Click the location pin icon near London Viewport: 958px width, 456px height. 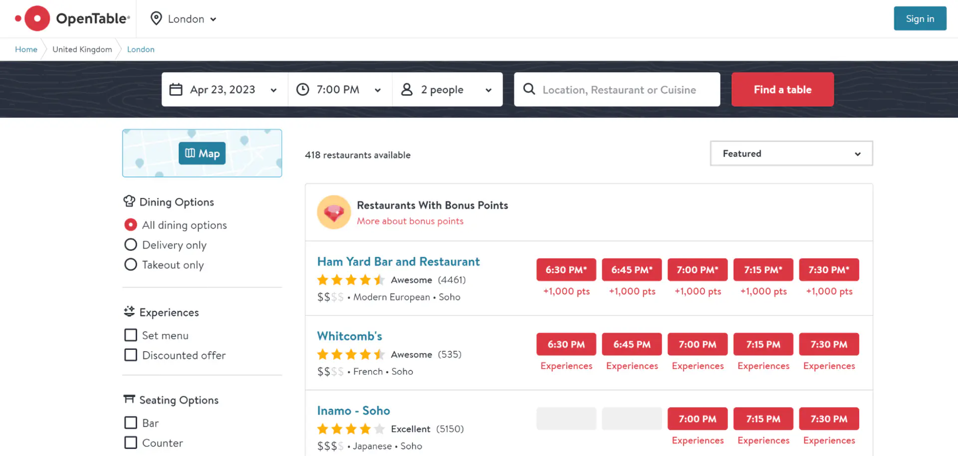pyautogui.click(x=156, y=18)
